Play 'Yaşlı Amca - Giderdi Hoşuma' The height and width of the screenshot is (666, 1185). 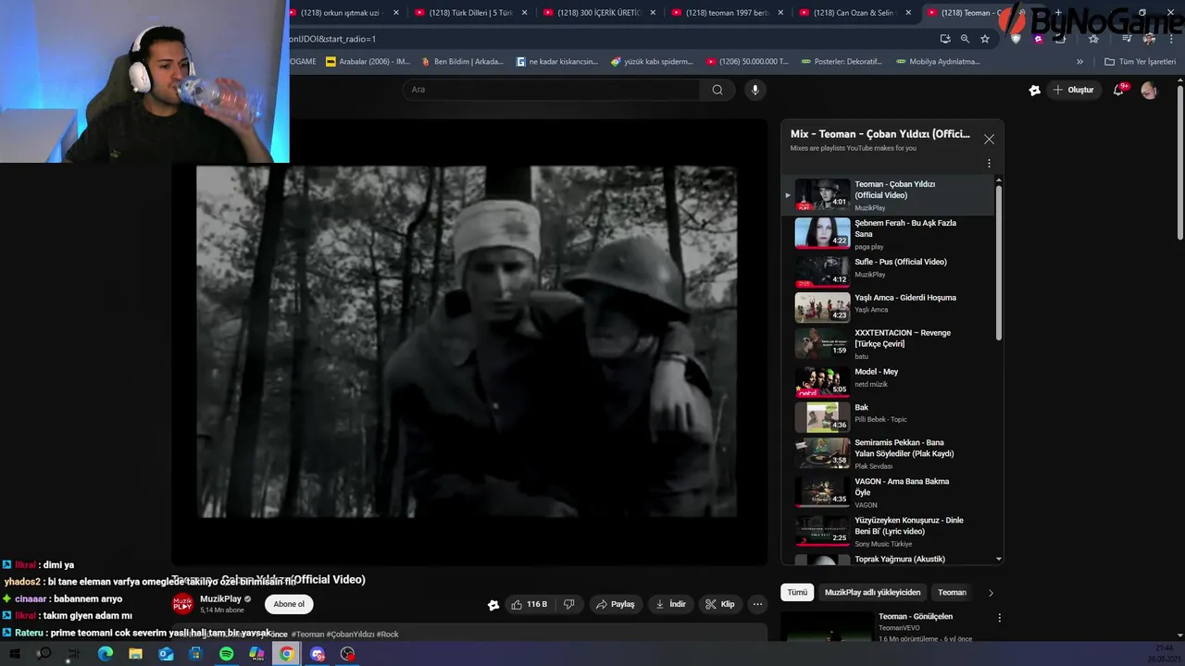coord(887,306)
